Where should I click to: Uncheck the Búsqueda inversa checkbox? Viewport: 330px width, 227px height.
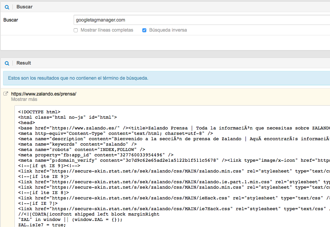(x=144, y=30)
